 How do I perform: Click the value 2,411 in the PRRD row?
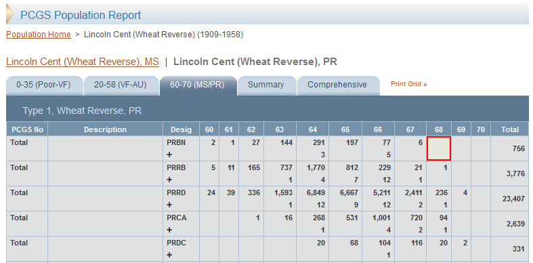414,193
